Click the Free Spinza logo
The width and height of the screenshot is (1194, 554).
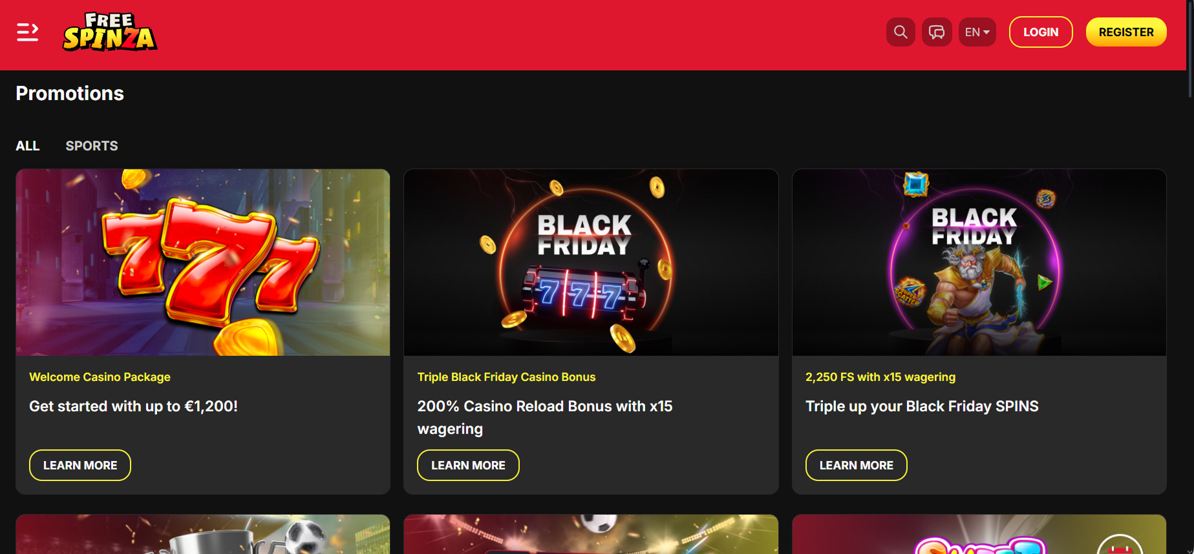110,32
